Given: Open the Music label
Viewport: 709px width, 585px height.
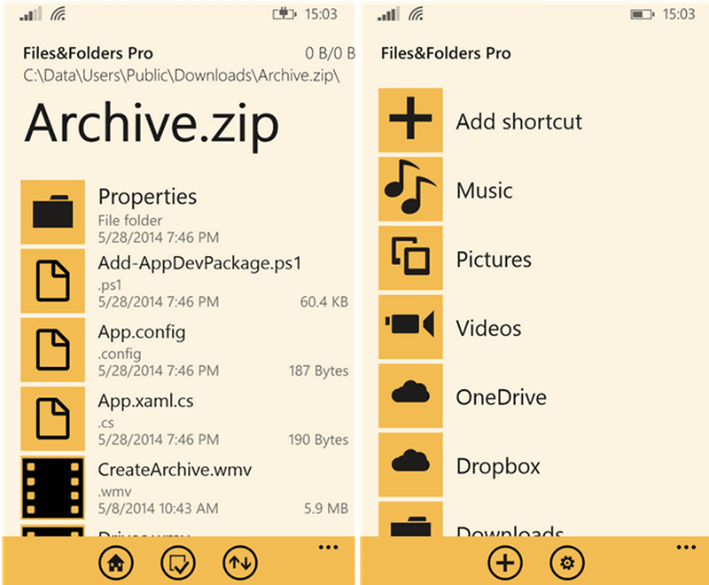Looking at the screenshot, I should coord(484,191).
